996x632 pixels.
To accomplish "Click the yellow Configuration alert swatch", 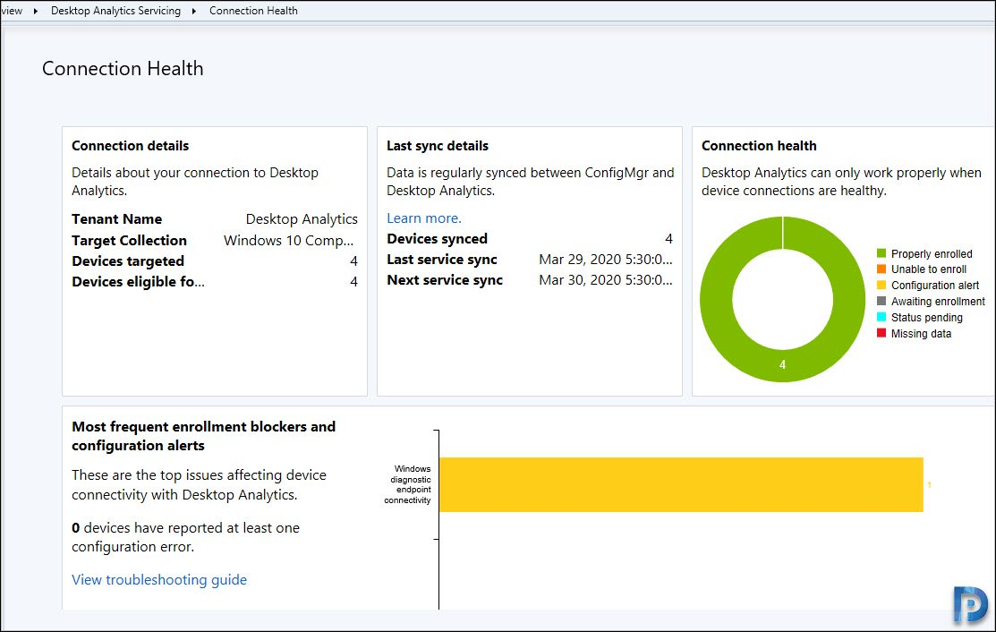I will (881, 286).
